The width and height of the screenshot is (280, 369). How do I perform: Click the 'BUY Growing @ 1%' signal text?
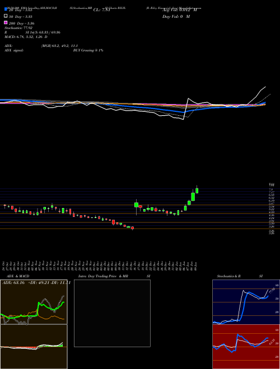pos(88,50)
